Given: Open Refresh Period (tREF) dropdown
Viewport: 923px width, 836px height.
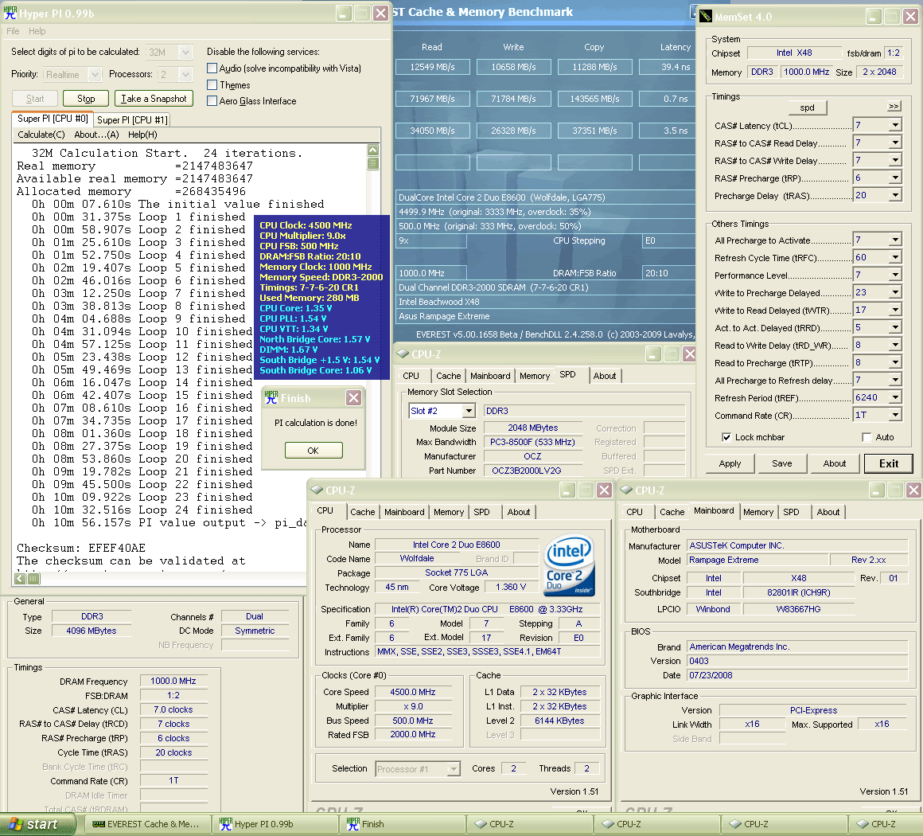Looking at the screenshot, I should (894, 397).
